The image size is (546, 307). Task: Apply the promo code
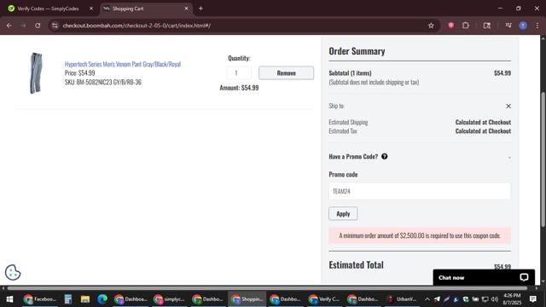(343, 214)
